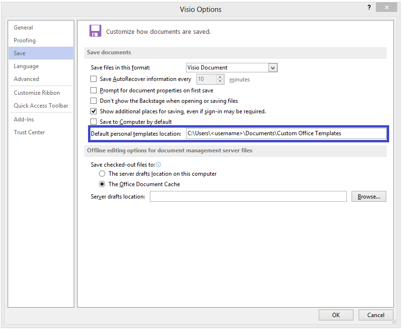Click the Default personal templates location field
Screen dimensions: 402x329
point(285,134)
